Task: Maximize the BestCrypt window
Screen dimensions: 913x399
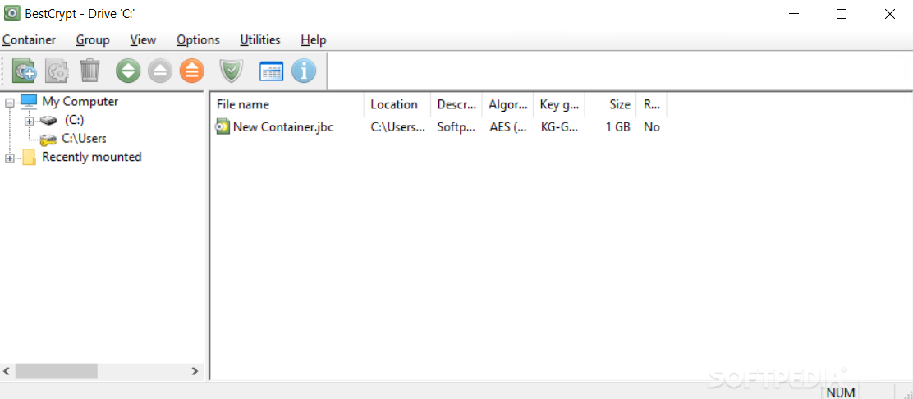Action: (x=842, y=15)
